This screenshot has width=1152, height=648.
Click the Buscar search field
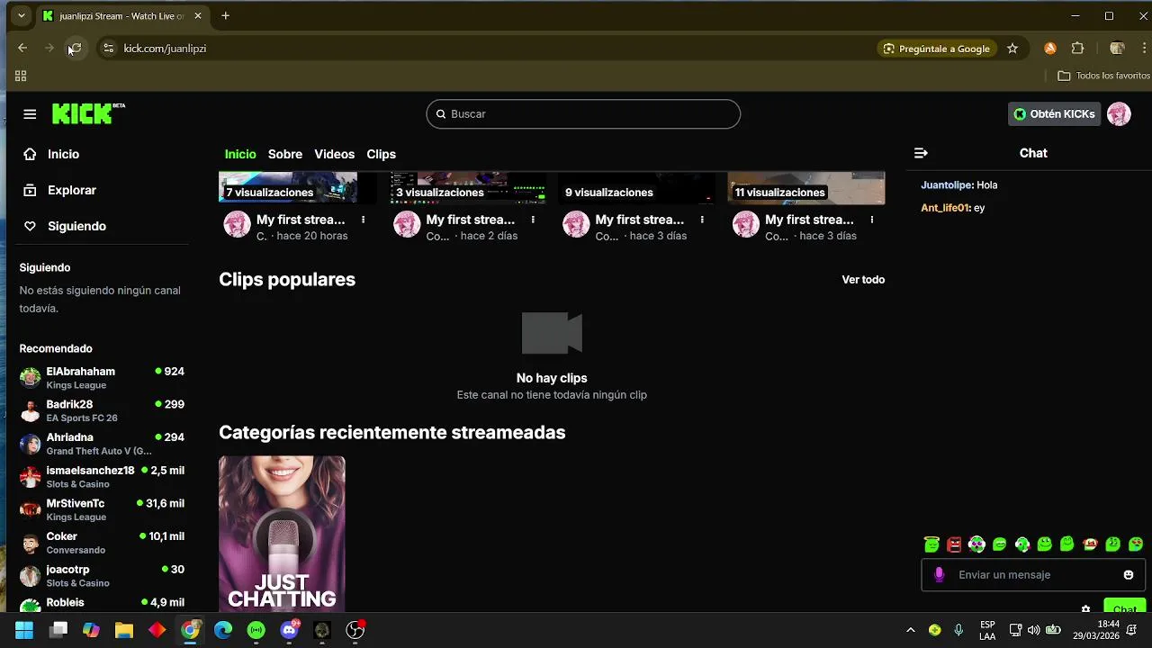pos(583,114)
